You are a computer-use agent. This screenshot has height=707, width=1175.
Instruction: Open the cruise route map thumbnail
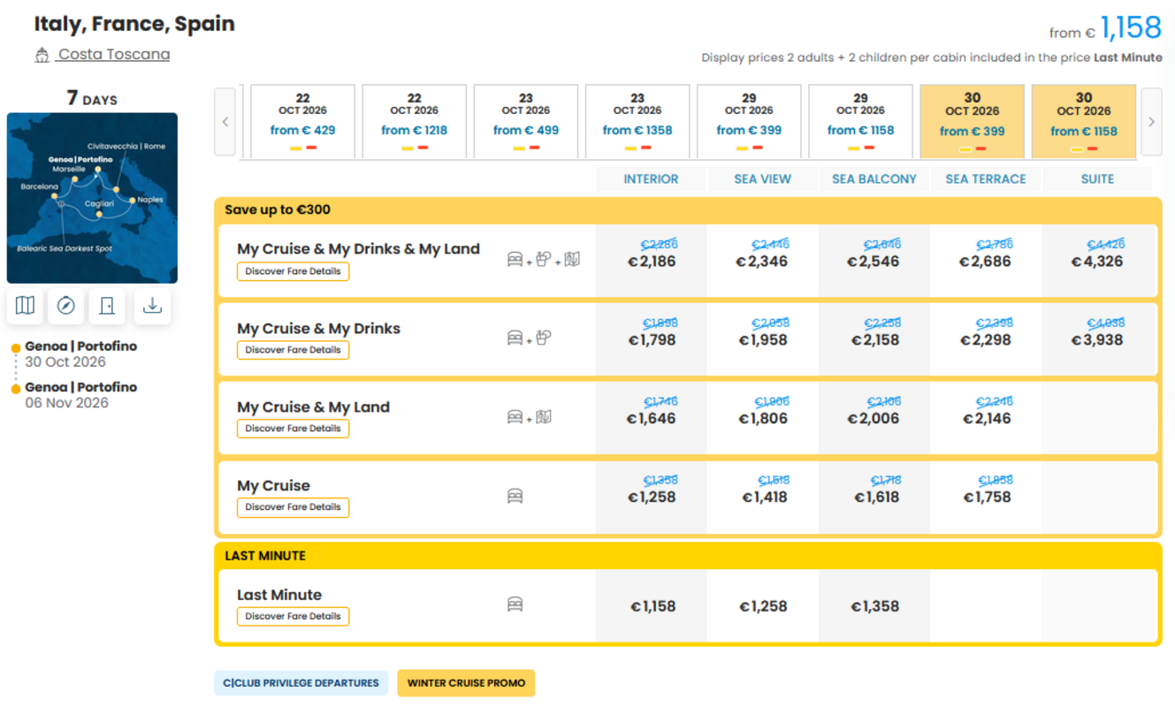[92, 198]
